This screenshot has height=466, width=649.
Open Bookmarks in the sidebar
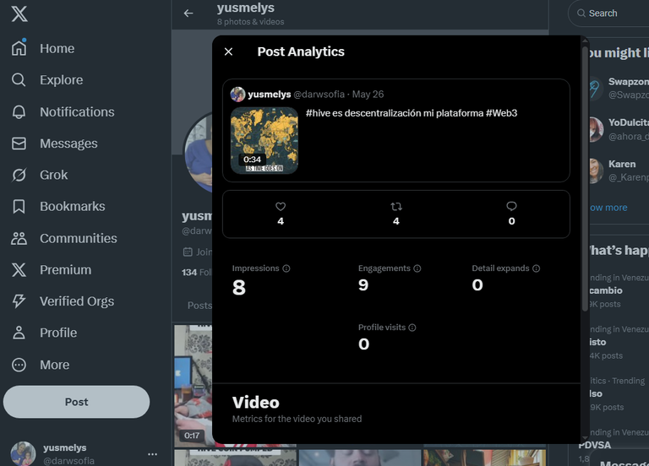tap(58, 206)
